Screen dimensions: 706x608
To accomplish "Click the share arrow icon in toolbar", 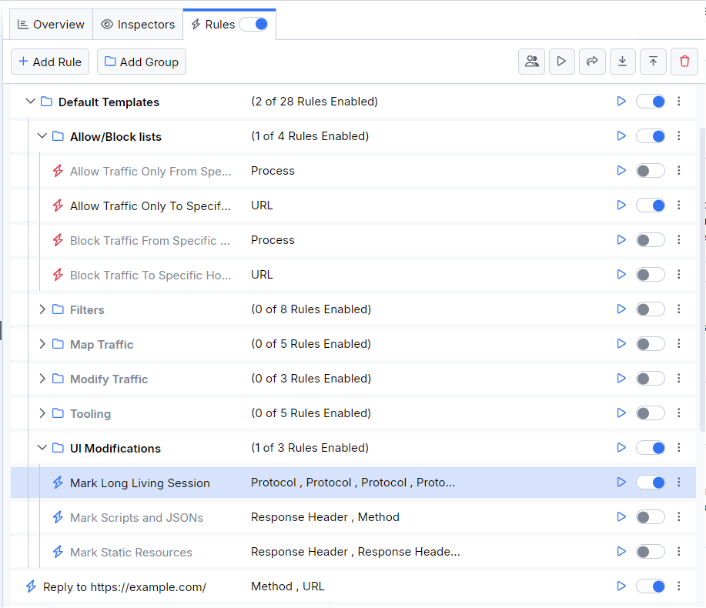I will coord(592,62).
